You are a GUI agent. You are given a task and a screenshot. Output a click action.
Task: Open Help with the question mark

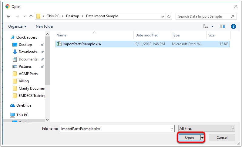(x=234, y=26)
